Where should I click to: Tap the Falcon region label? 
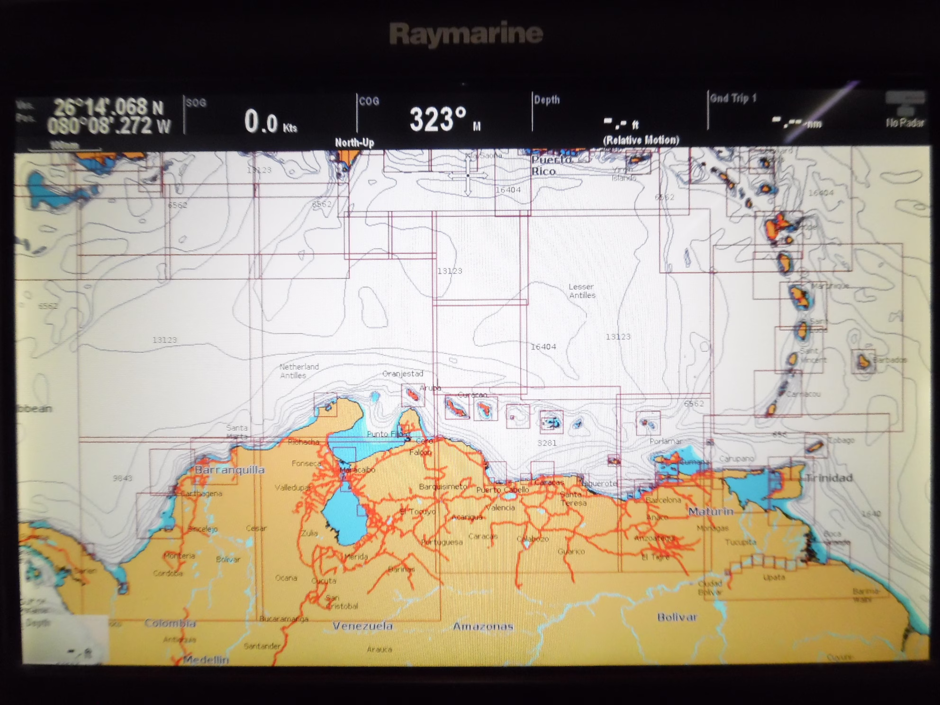coord(420,452)
